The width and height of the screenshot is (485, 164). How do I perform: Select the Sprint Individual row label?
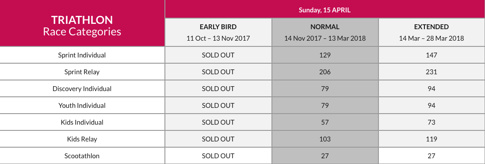click(x=82, y=55)
